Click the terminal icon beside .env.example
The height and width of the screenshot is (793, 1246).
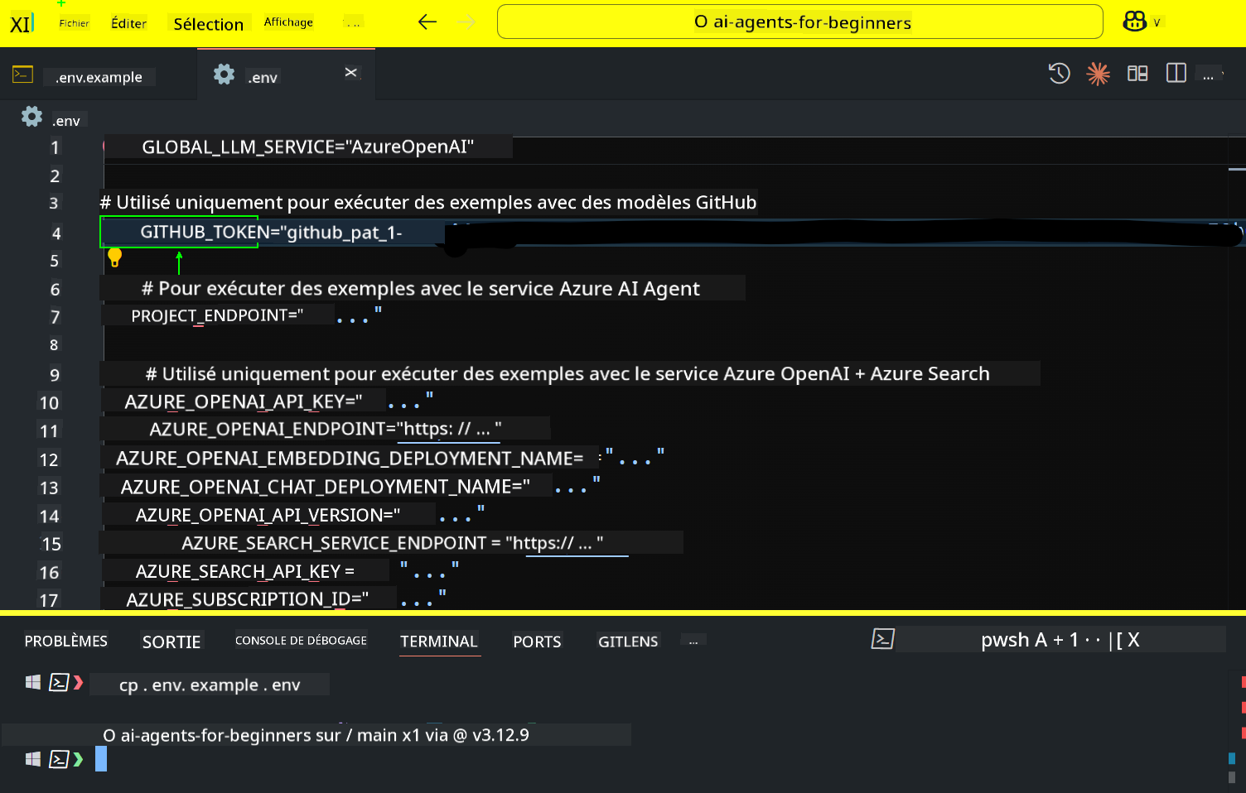point(22,74)
